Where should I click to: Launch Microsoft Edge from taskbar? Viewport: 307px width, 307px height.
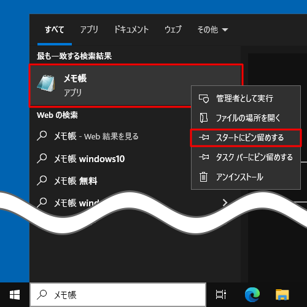[x=252, y=295]
